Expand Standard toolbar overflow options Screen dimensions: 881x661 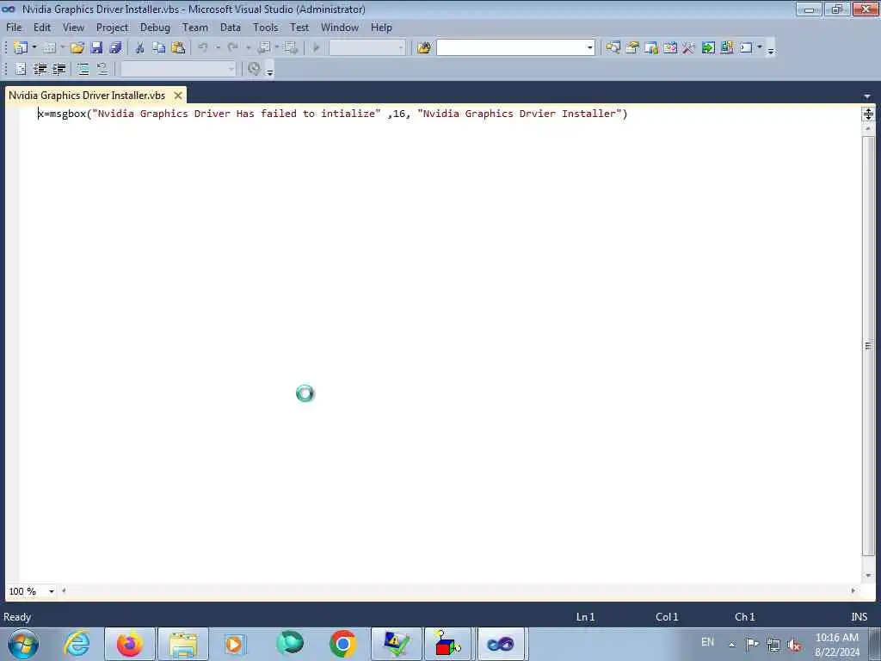tap(771, 51)
